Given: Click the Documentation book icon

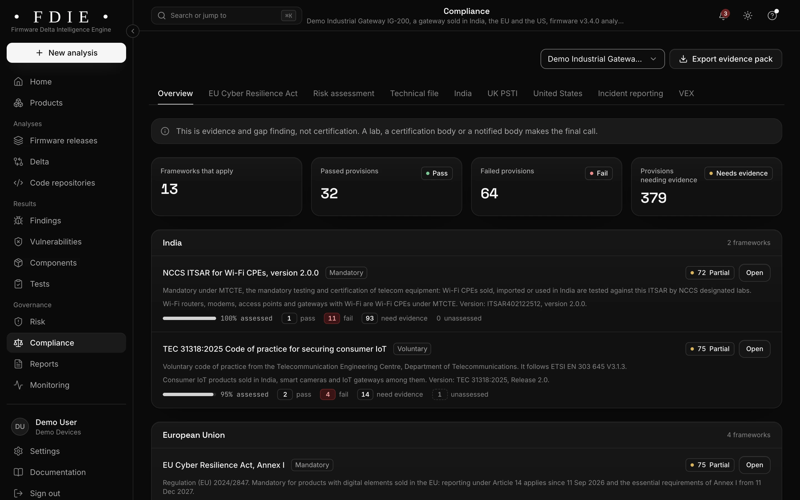Looking at the screenshot, I should (x=18, y=472).
